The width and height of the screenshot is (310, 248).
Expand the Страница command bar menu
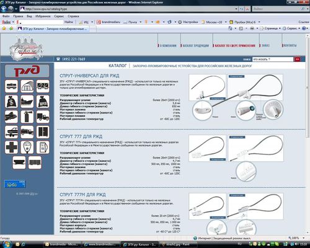pos(270,29)
